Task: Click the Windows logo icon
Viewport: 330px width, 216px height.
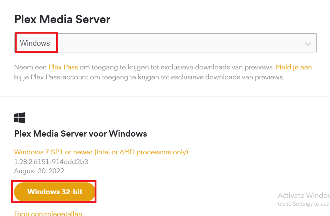Action: tap(20, 117)
